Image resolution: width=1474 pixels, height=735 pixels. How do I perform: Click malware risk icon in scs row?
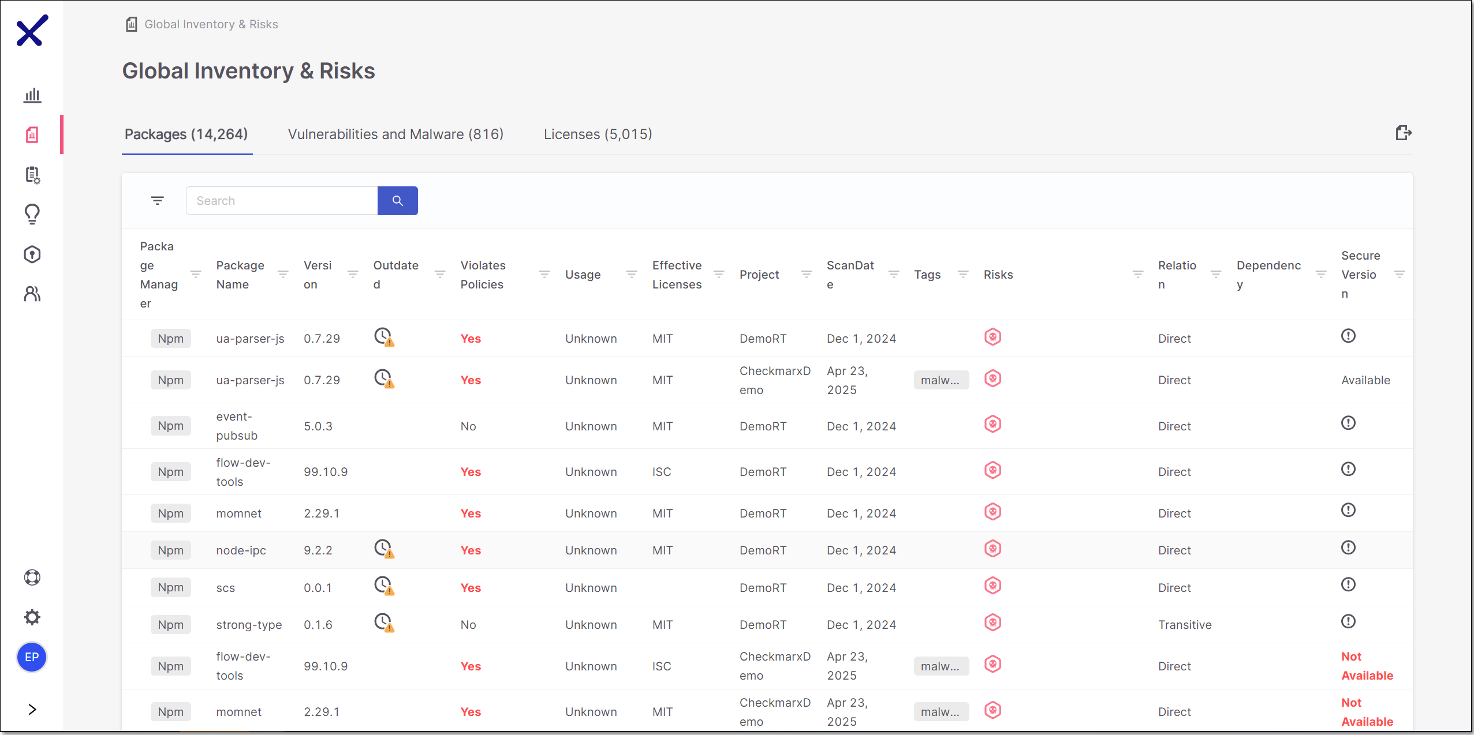992,586
